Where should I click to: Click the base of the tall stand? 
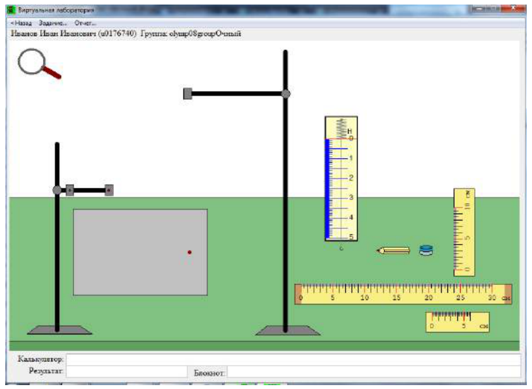tap(287, 330)
